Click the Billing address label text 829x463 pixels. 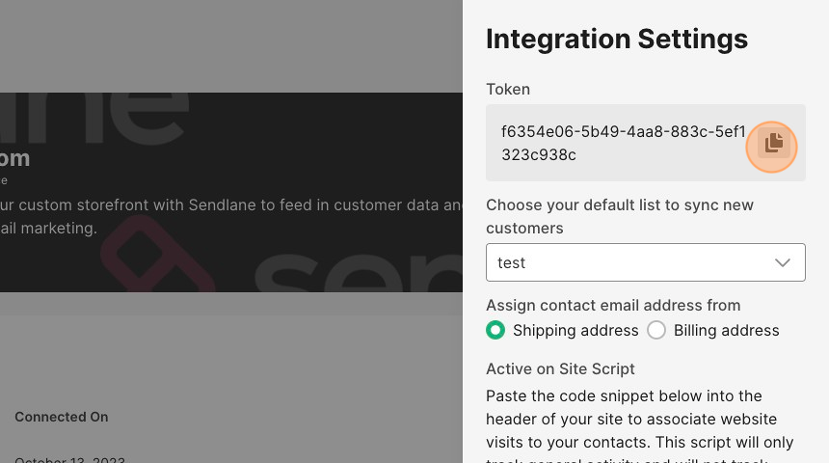(727, 330)
